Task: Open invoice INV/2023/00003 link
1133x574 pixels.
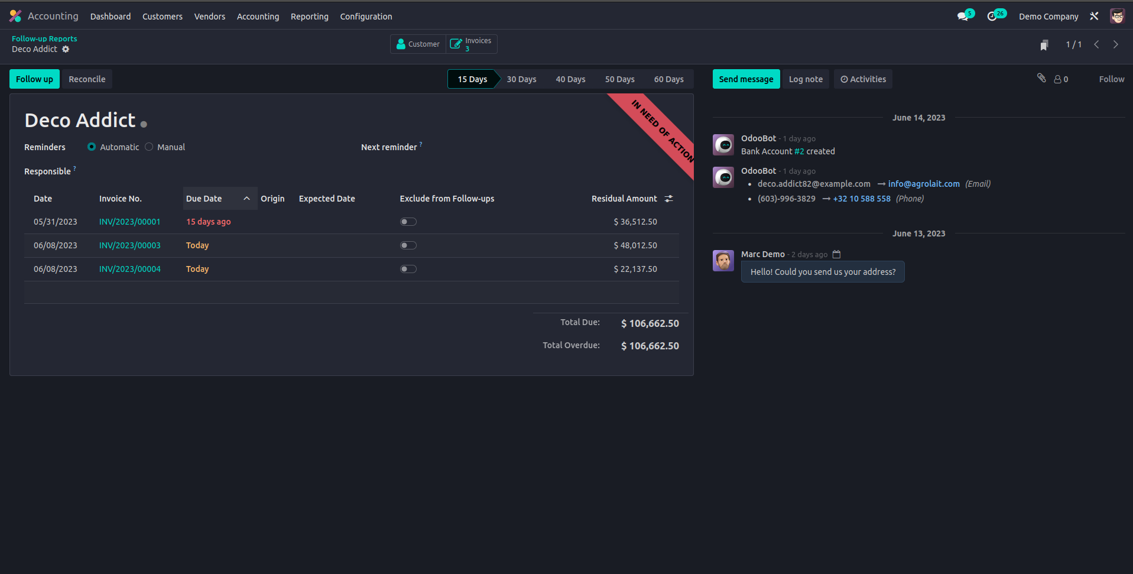Action: 129,245
